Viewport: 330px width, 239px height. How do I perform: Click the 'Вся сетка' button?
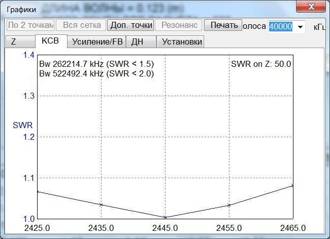point(81,25)
